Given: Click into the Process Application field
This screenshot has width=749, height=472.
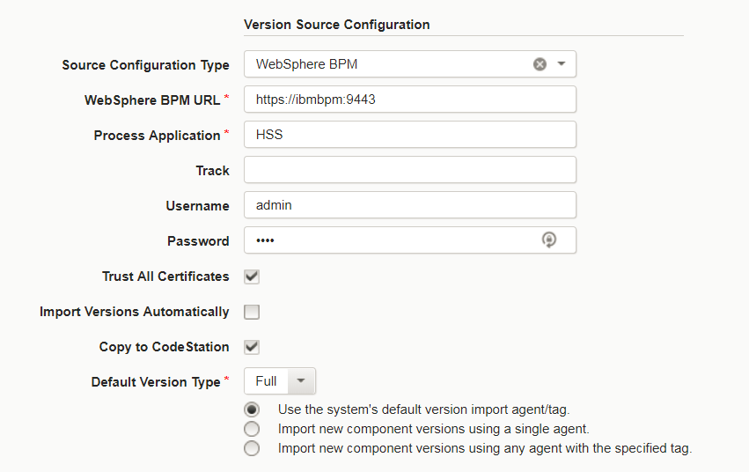Looking at the screenshot, I should coord(409,135).
